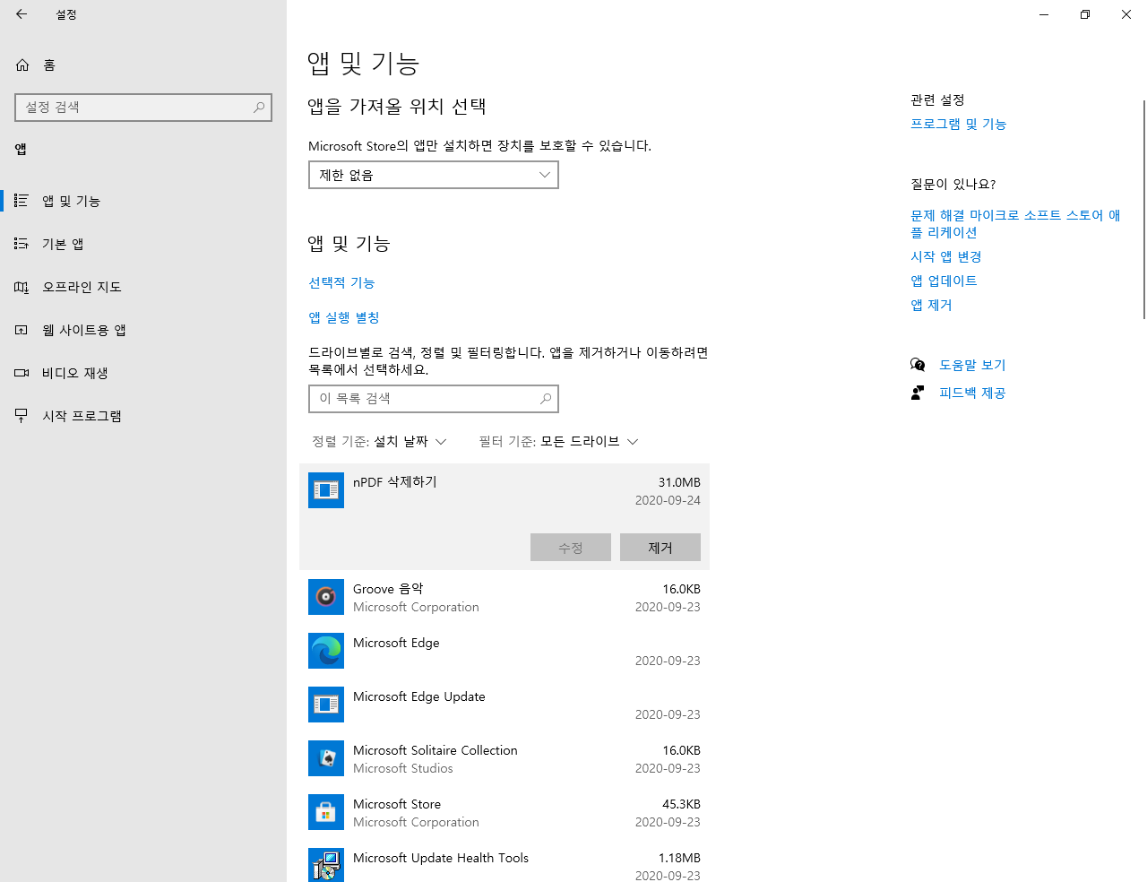Click the magnifier in 이 목록 검색 box
1147x882 pixels.
546,399
